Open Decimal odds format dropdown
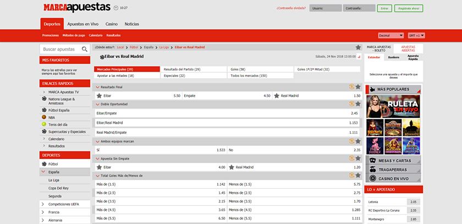The image size is (462, 224). tap(391, 35)
